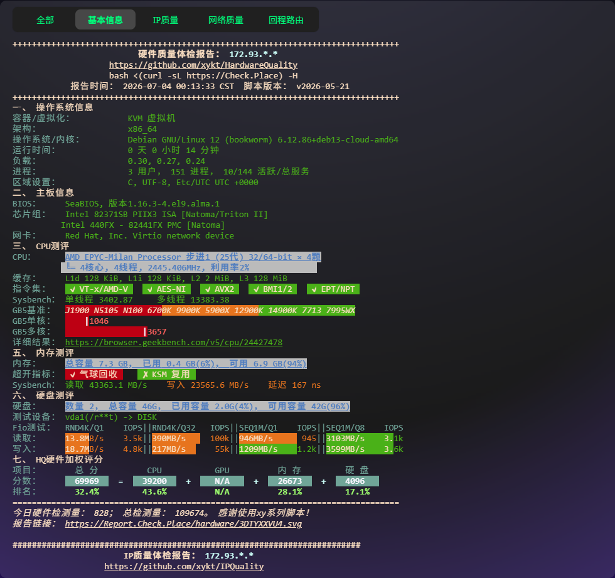Open the IP质量 tab
The image size is (615, 578).
166,20
